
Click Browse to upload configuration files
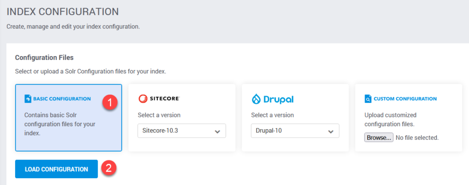(x=379, y=137)
